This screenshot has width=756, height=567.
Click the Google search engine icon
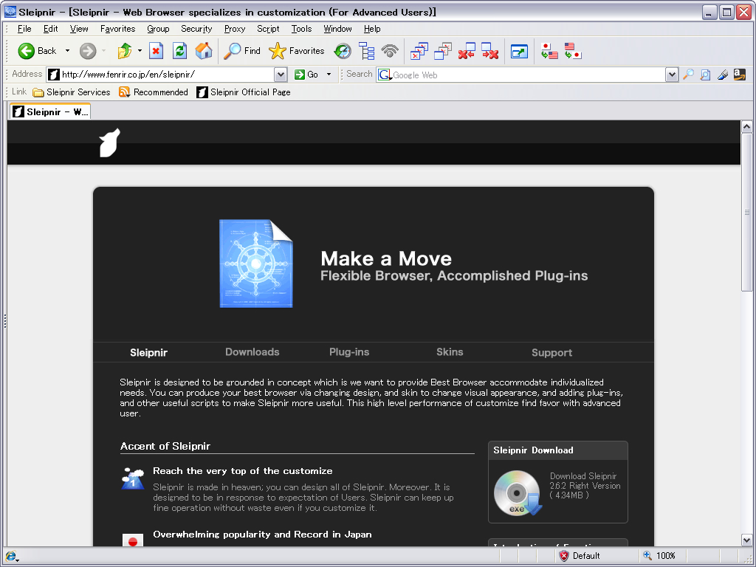coord(384,75)
